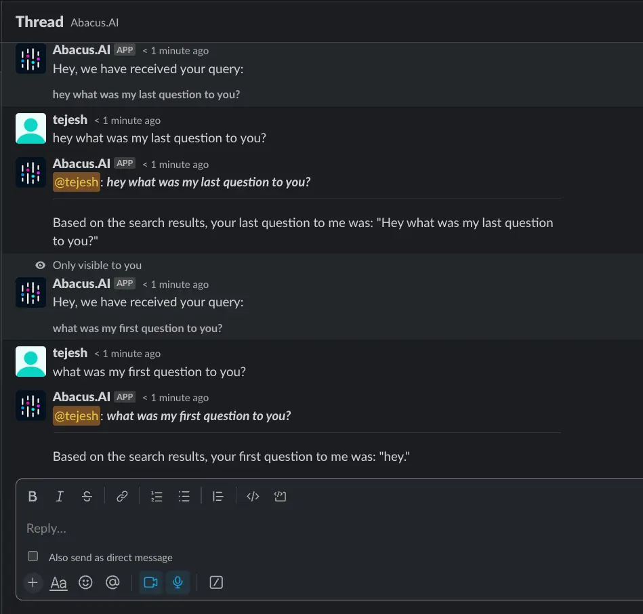The width and height of the screenshot is (643, 614).
Task: Open shortcuts via the slash icon
Action: pyautogui.click(x=215, y=582)
